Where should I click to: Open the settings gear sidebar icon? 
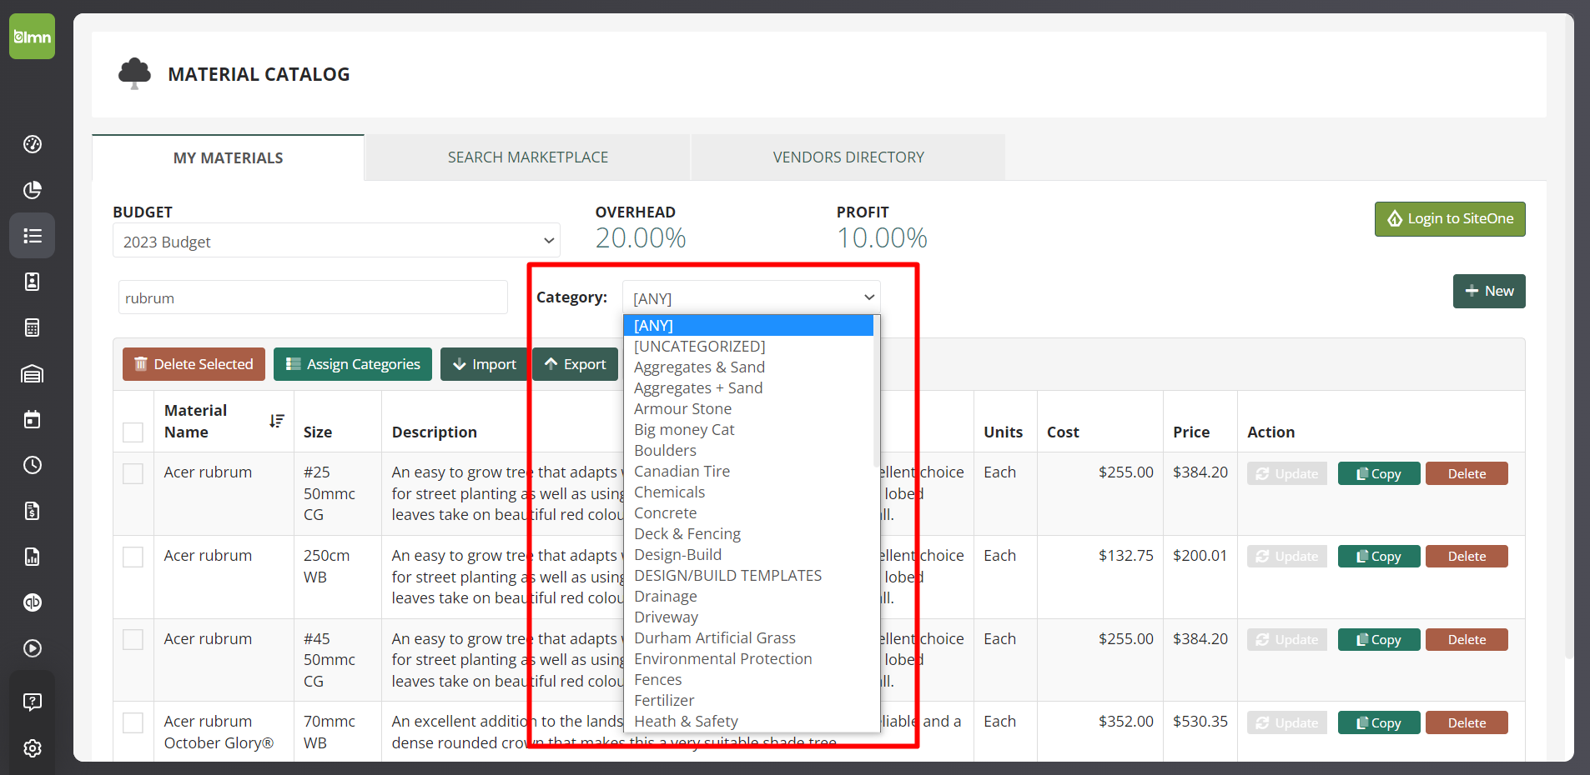[x=32, y=748]
